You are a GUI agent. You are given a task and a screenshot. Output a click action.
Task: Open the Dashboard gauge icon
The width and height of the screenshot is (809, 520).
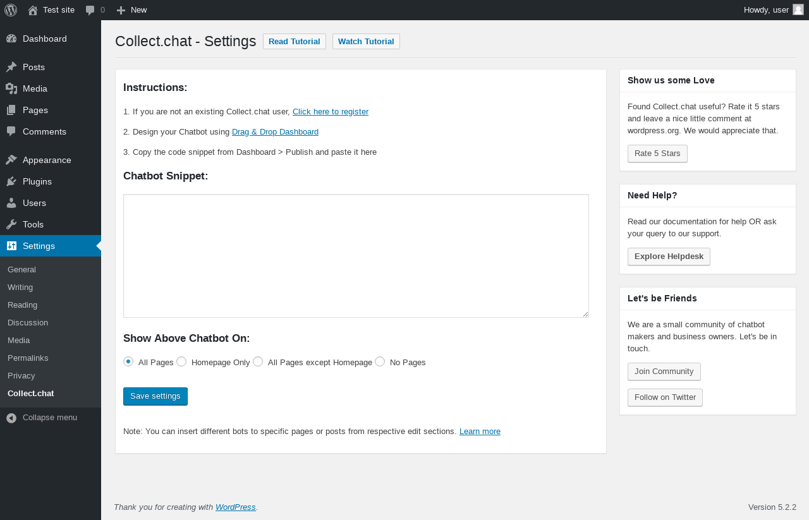coord(11,39)
